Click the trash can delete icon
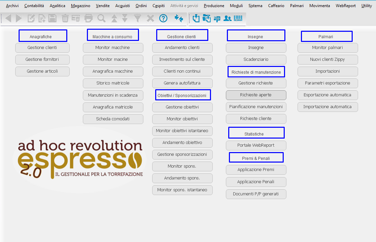Image resolution: width=376 pixels, height=242 pixels. pyautogui.click(x=65, y=18)
